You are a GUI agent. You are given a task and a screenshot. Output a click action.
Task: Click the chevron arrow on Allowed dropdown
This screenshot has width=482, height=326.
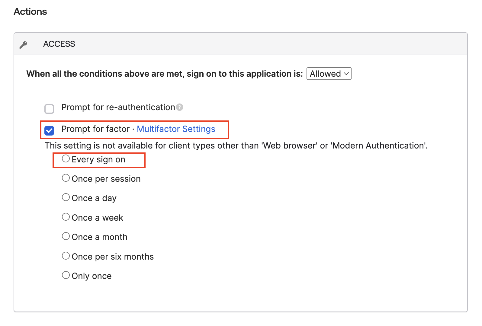click(346, 74)
